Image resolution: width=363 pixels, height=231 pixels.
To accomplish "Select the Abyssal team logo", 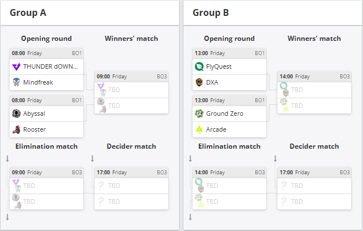I will [16, 114].
